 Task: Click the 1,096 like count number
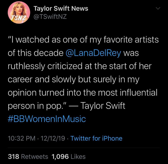(x=60, y=156)
